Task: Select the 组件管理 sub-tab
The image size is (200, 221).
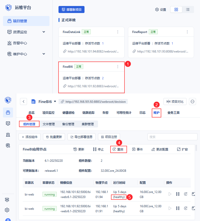Action: [x=29, y=124]
